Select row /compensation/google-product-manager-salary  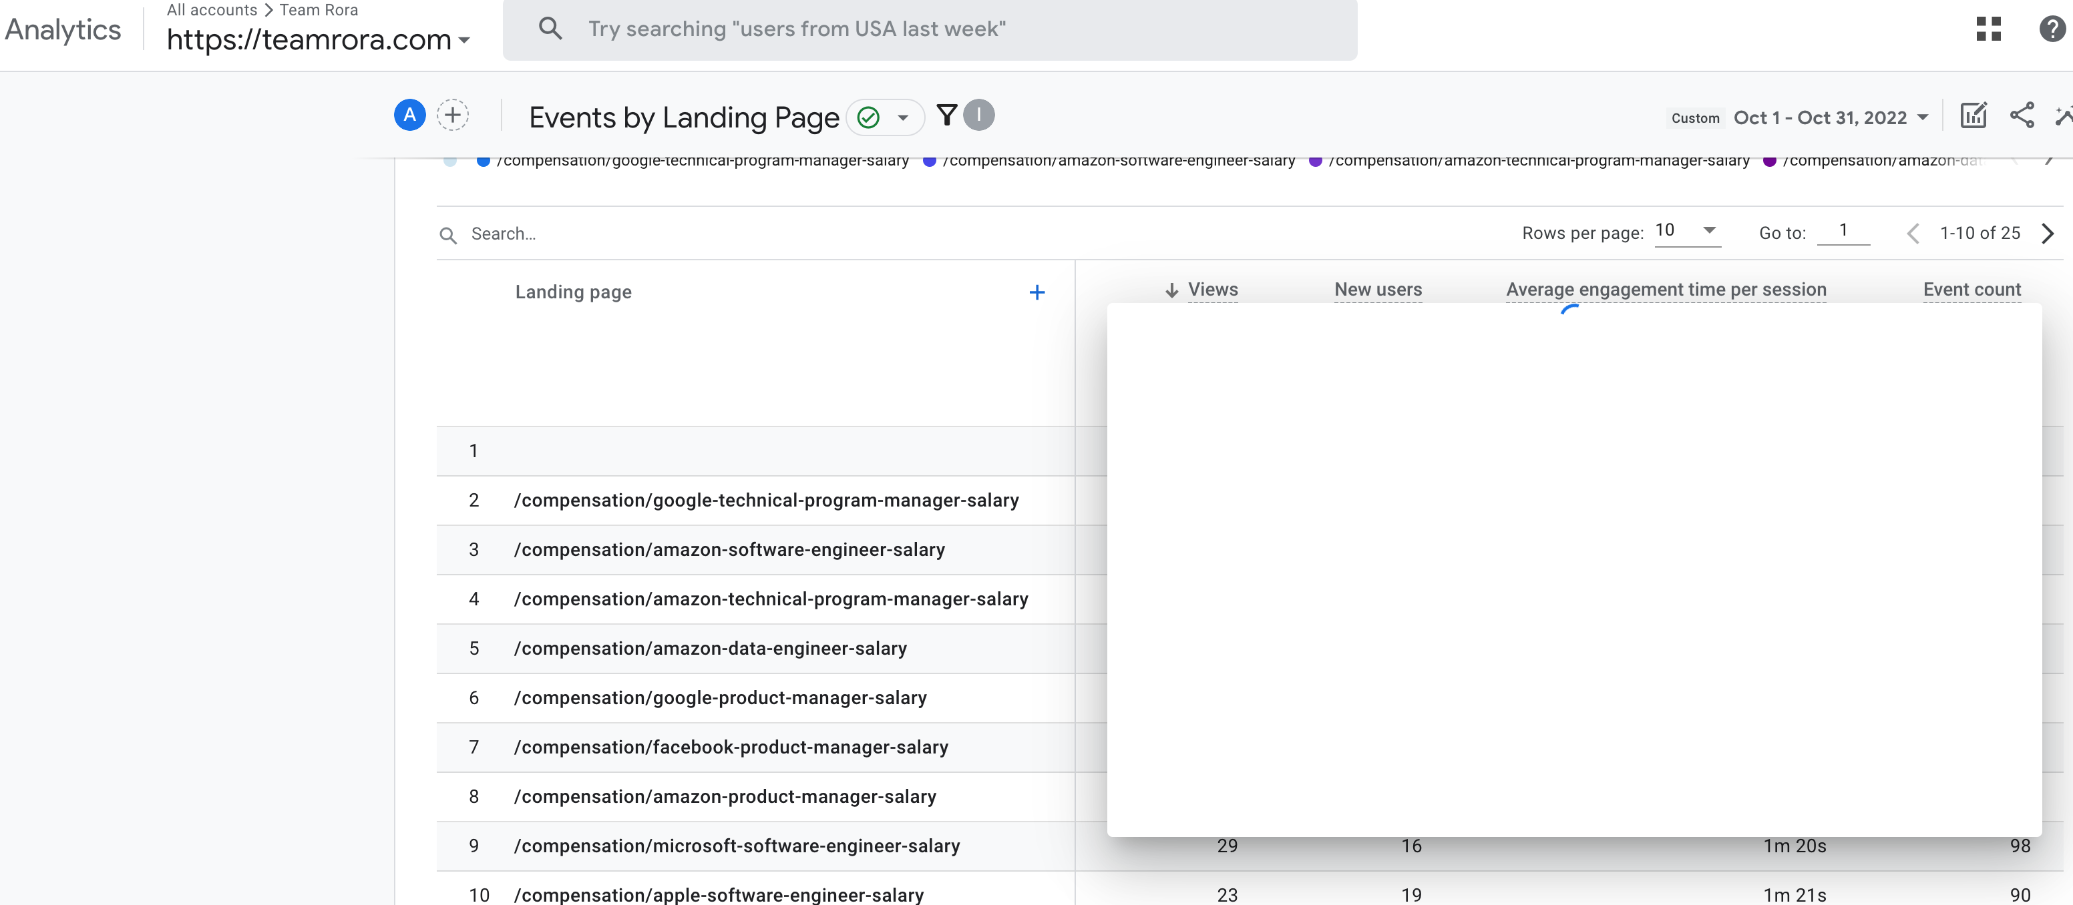pos(720,697)
